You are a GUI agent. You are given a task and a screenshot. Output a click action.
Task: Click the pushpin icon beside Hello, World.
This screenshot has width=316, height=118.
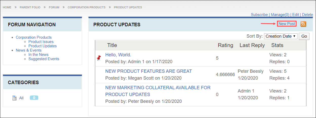[99, 58]
